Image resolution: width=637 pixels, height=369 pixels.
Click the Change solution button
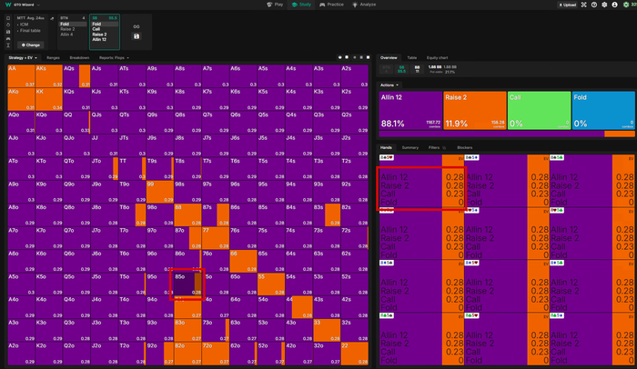click(x=30, y=45)
